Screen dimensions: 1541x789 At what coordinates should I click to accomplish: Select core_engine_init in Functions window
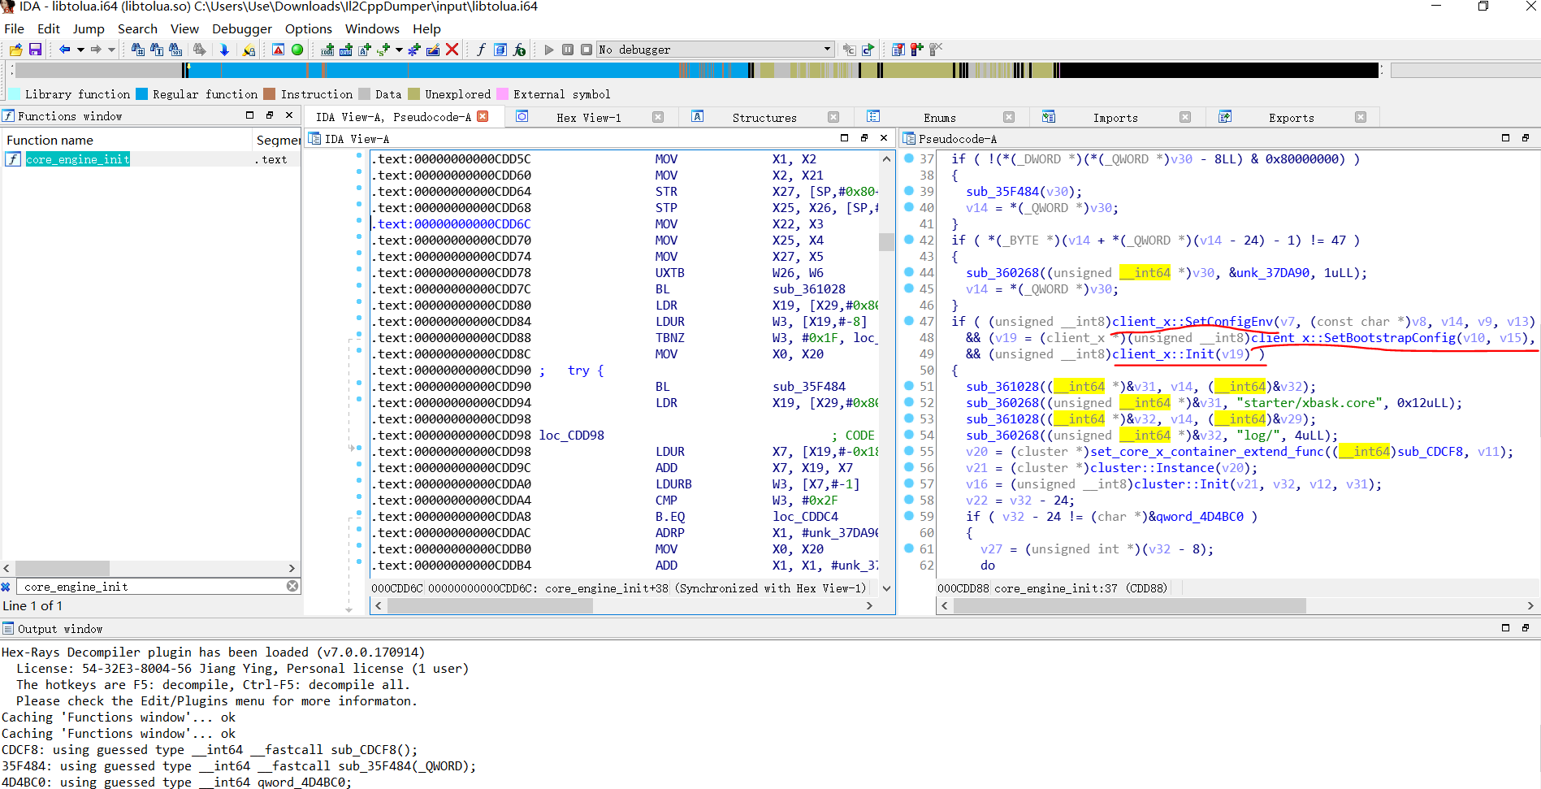77,159
